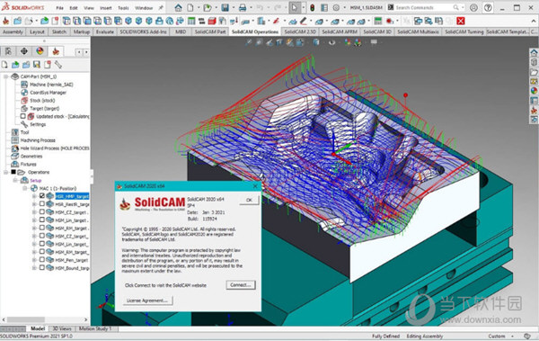Screen dimensions: 539x341
Task: Open the Options gear icon
Action: (336, 7)
